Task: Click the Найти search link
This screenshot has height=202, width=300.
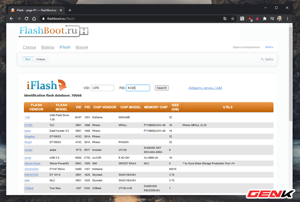Action: (x=269, y=59)
